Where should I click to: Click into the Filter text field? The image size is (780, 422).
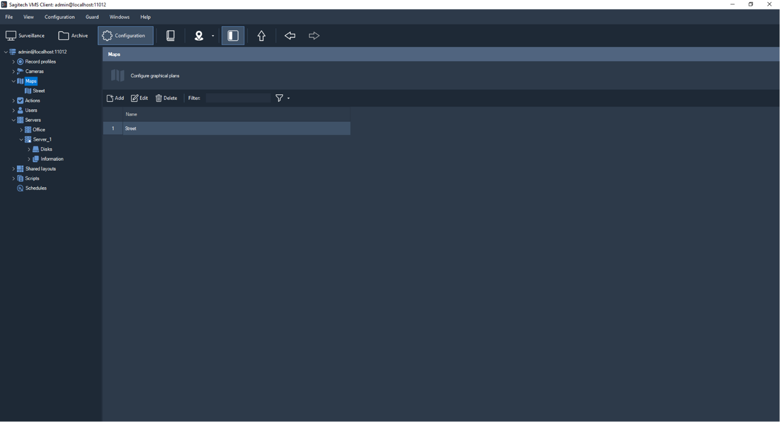coord(238,98)
